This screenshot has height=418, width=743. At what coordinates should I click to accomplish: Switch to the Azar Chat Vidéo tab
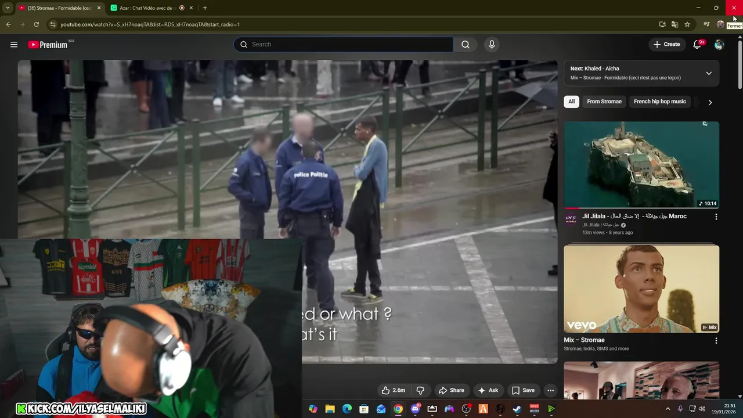click(x=152, y=8)
